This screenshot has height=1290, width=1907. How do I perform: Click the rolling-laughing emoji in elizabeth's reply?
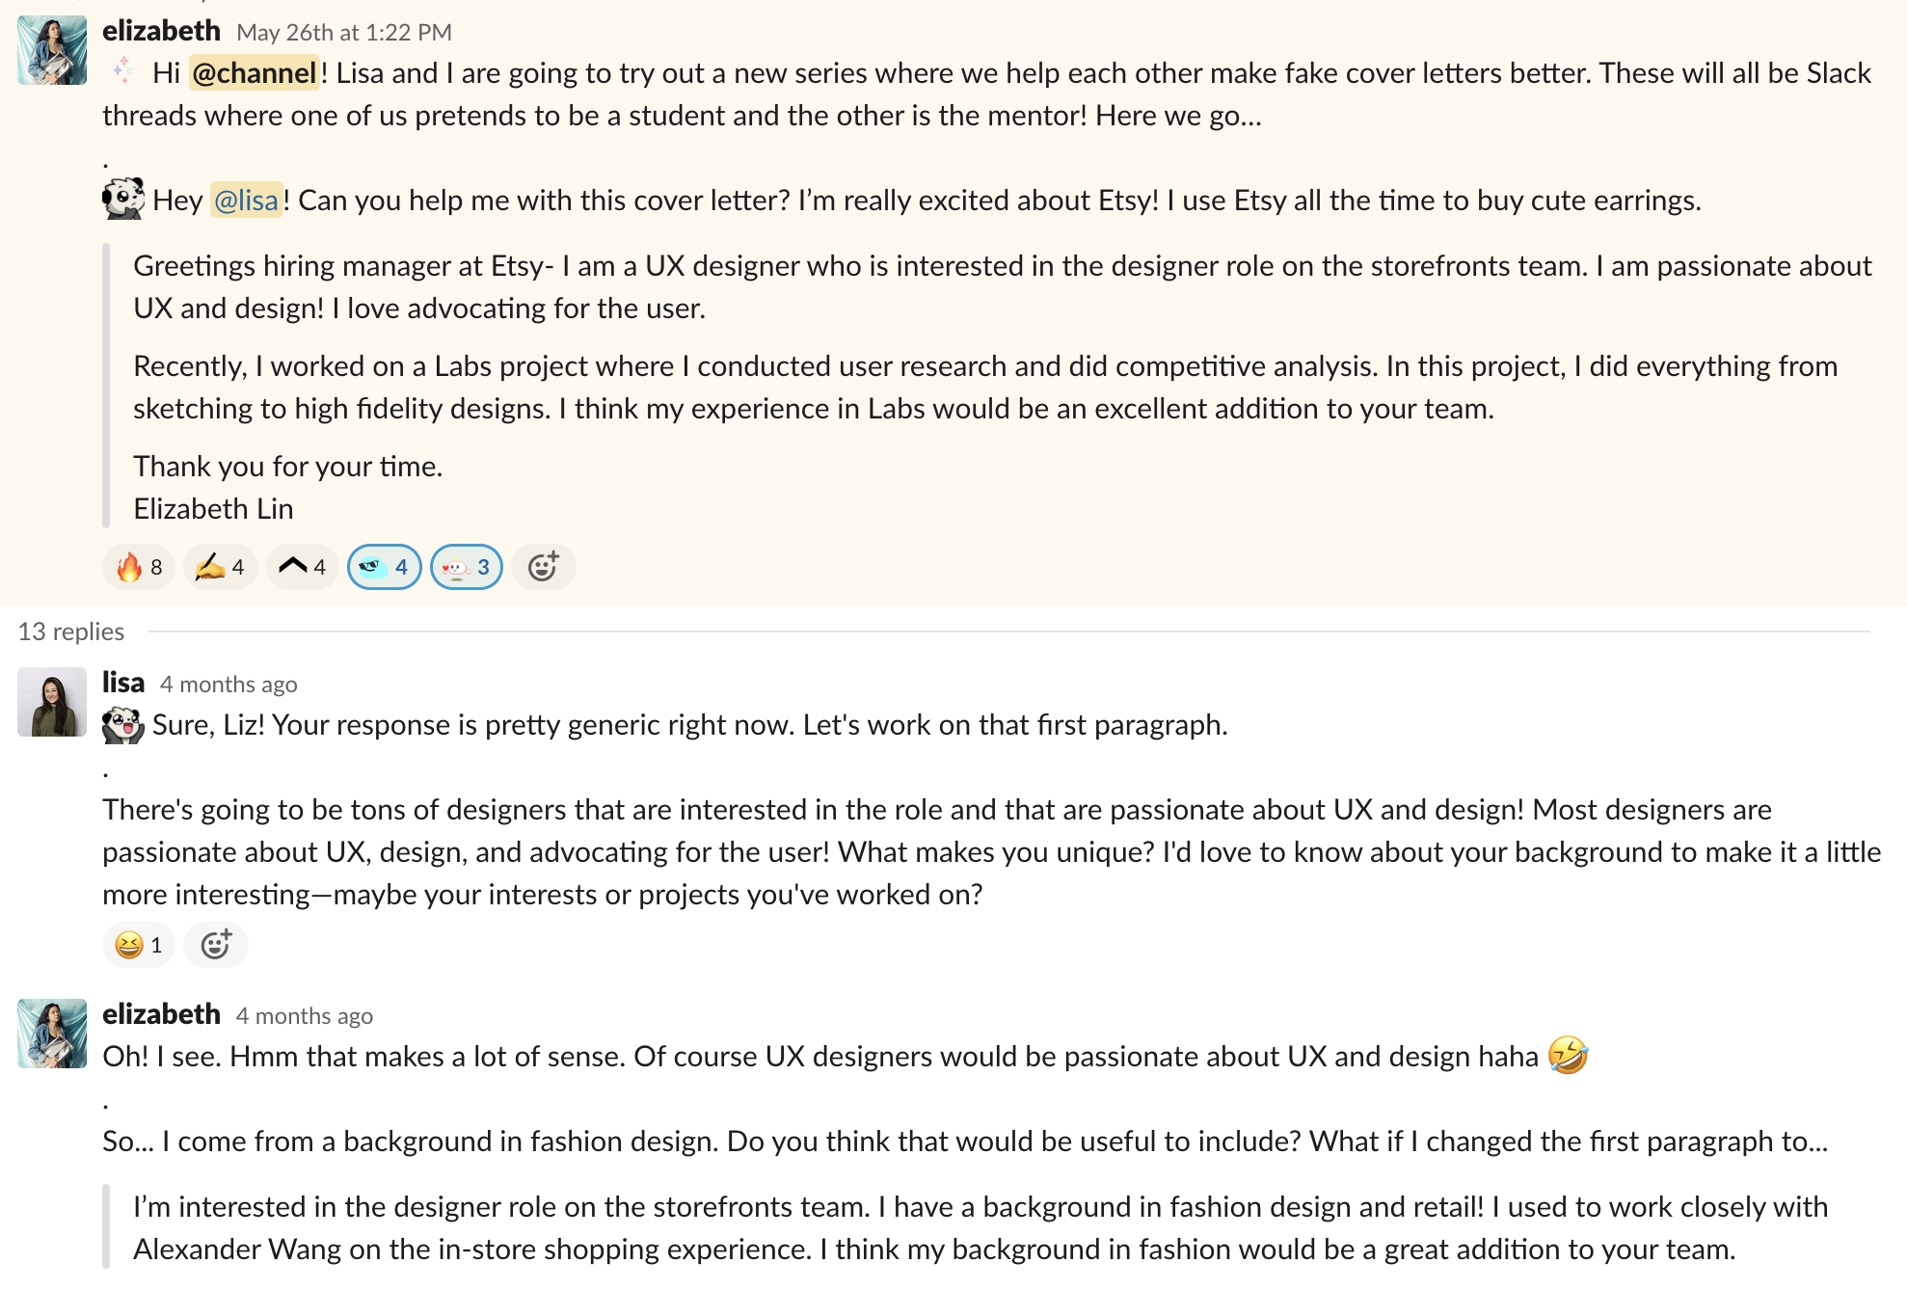(x=1568, y=1056)
